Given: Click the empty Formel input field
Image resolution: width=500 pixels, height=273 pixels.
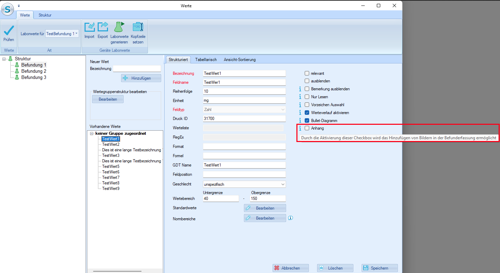Looking at the screenshot, I should pos(244,156).
